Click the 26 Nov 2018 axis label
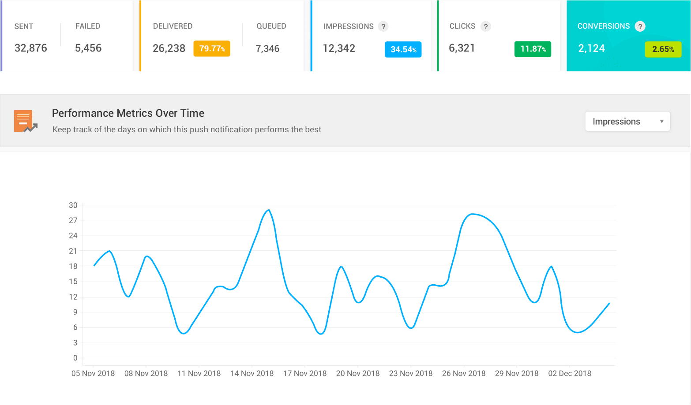The image size is (691, 405). pyautogui.click(x=464, y=373)
